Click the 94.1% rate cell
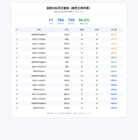138x140 pixels. tap(114, 48)
